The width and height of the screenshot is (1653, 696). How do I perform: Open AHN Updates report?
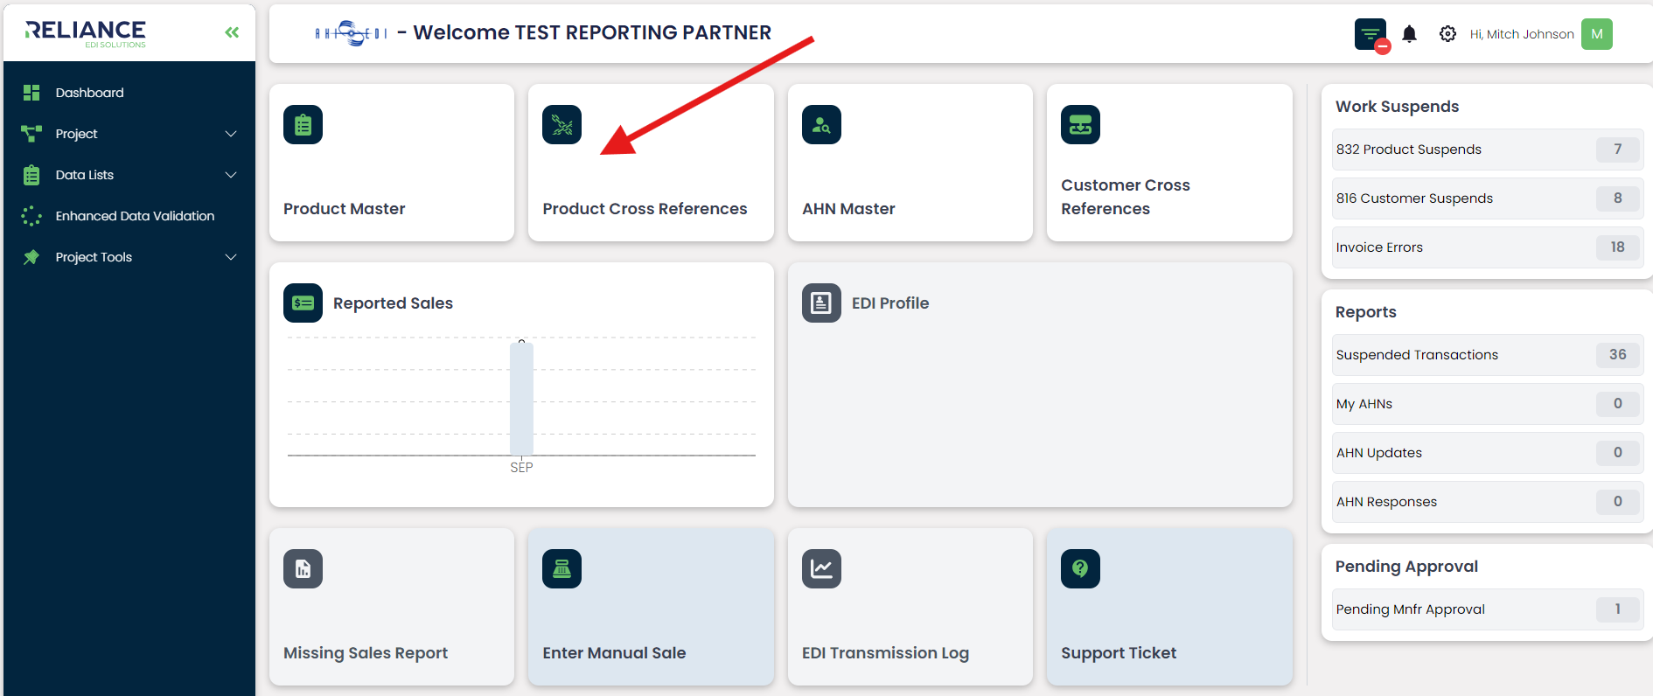click(x=1487, y=453)
